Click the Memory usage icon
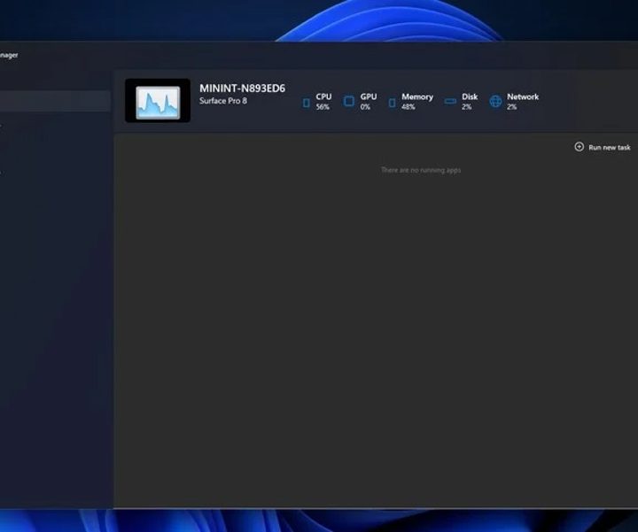Screen dimensions: 638x532 (392, 103)
